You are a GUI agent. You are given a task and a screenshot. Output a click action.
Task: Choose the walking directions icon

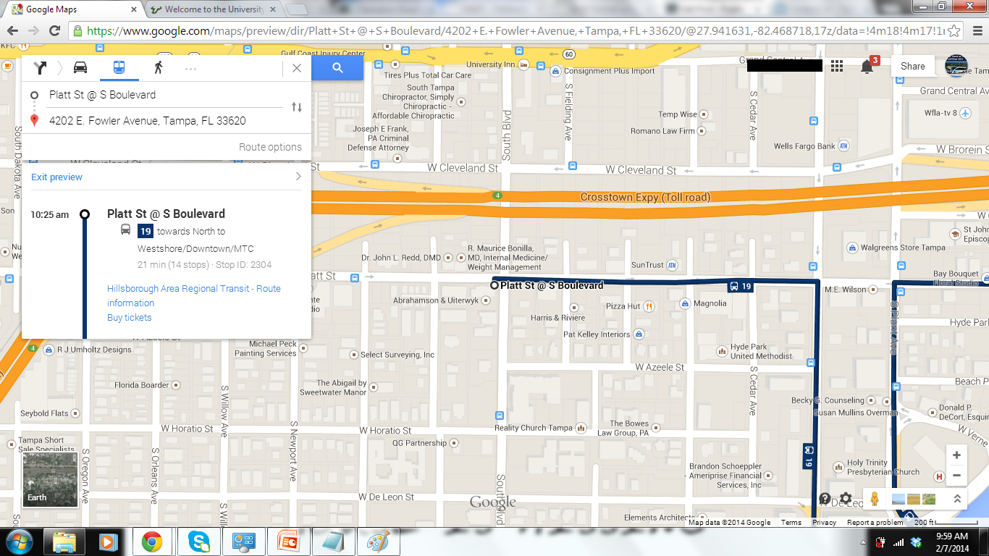[158, 67]
